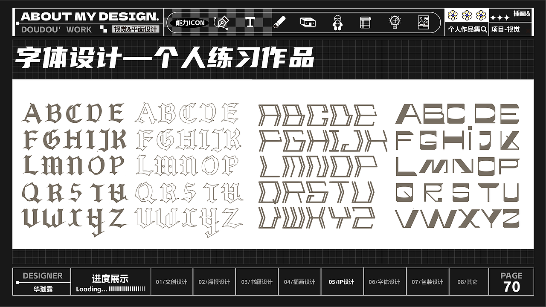
Task: Tap the lightbulb idea icon
Action: point(395,22)
